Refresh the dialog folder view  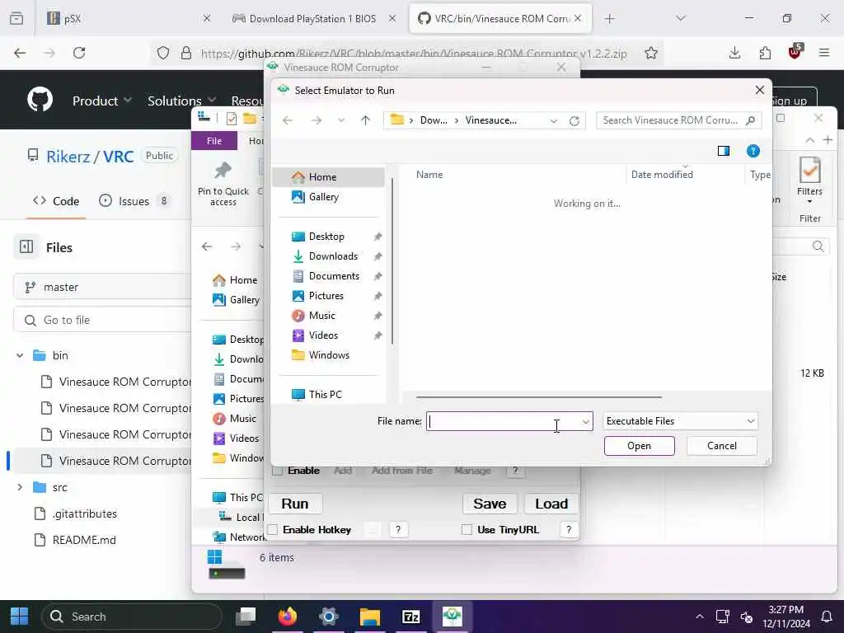click(574, 120)
